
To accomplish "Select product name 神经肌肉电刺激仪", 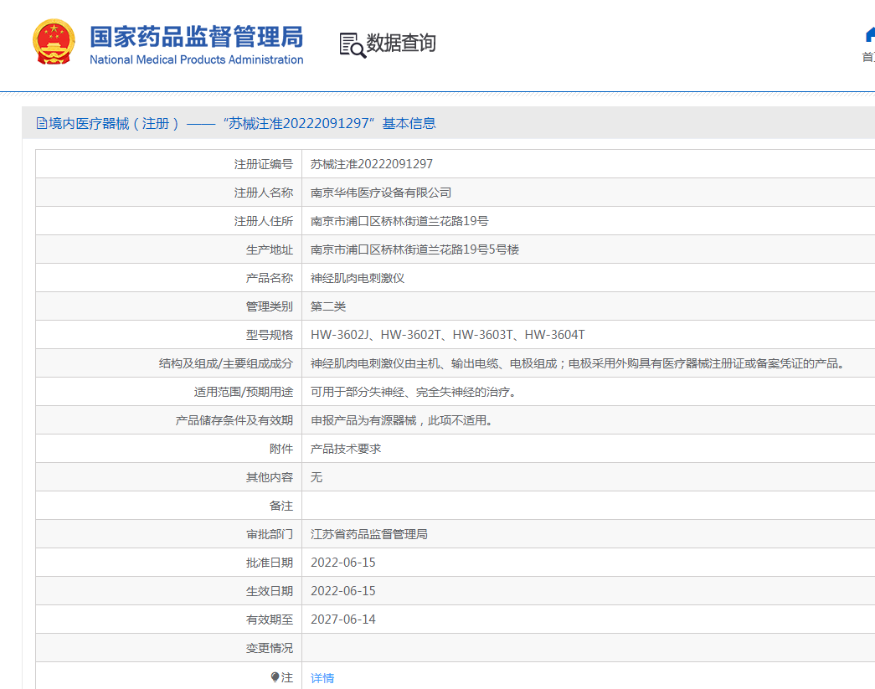I will pos(358,278).
